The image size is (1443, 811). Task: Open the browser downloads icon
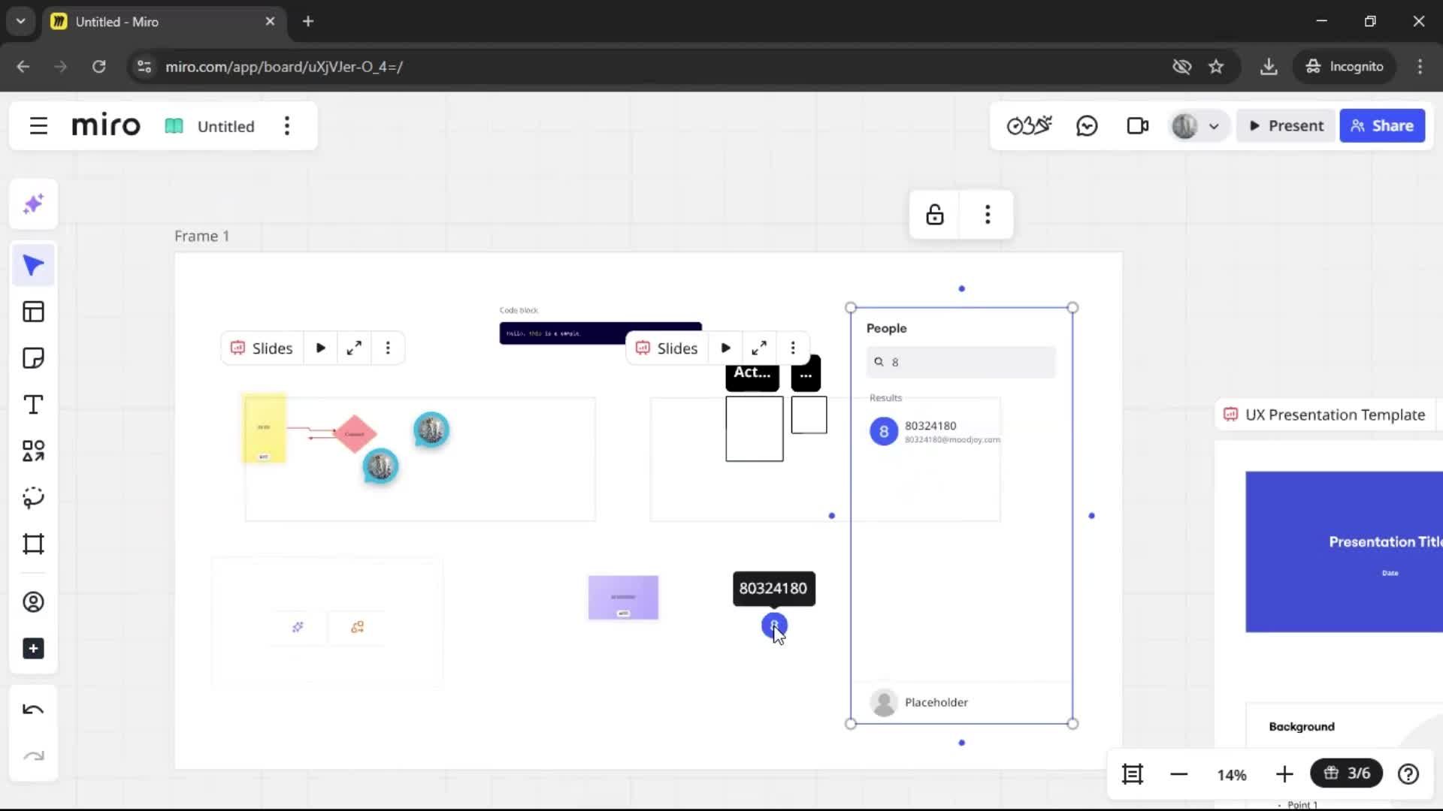point(1269,67)
